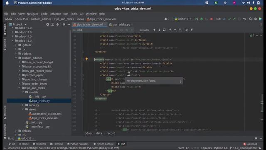The height and width of the screenshot is (150, 266).
Task: Click the Project tree scrollbar
Action: (70, 58)
